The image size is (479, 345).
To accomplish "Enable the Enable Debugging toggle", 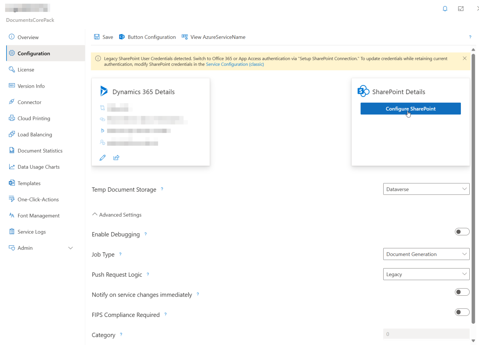I will 462,231.
